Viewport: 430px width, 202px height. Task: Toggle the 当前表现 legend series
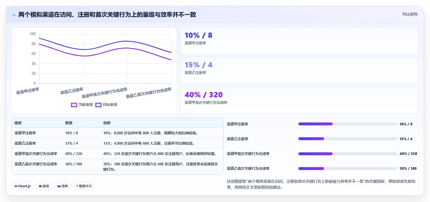click(x=82, y=105)
